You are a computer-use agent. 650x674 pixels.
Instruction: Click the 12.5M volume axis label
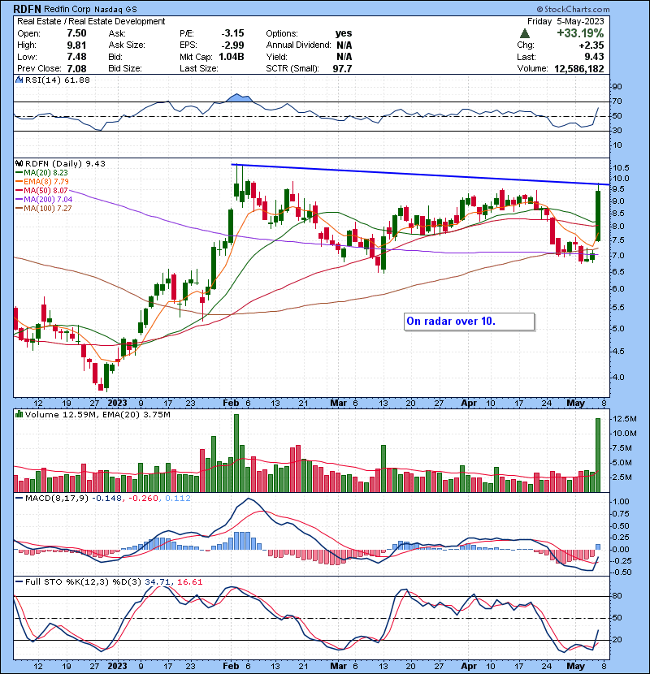[625, 419]
